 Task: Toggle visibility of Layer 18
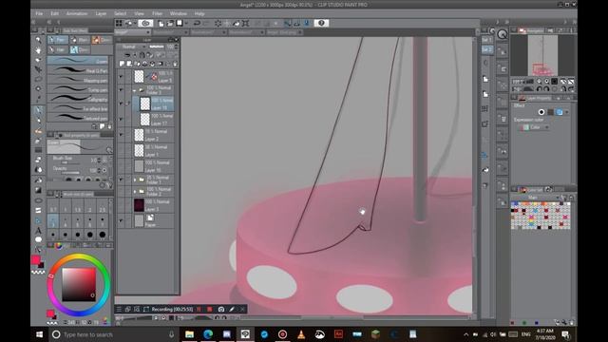point(121,104)
